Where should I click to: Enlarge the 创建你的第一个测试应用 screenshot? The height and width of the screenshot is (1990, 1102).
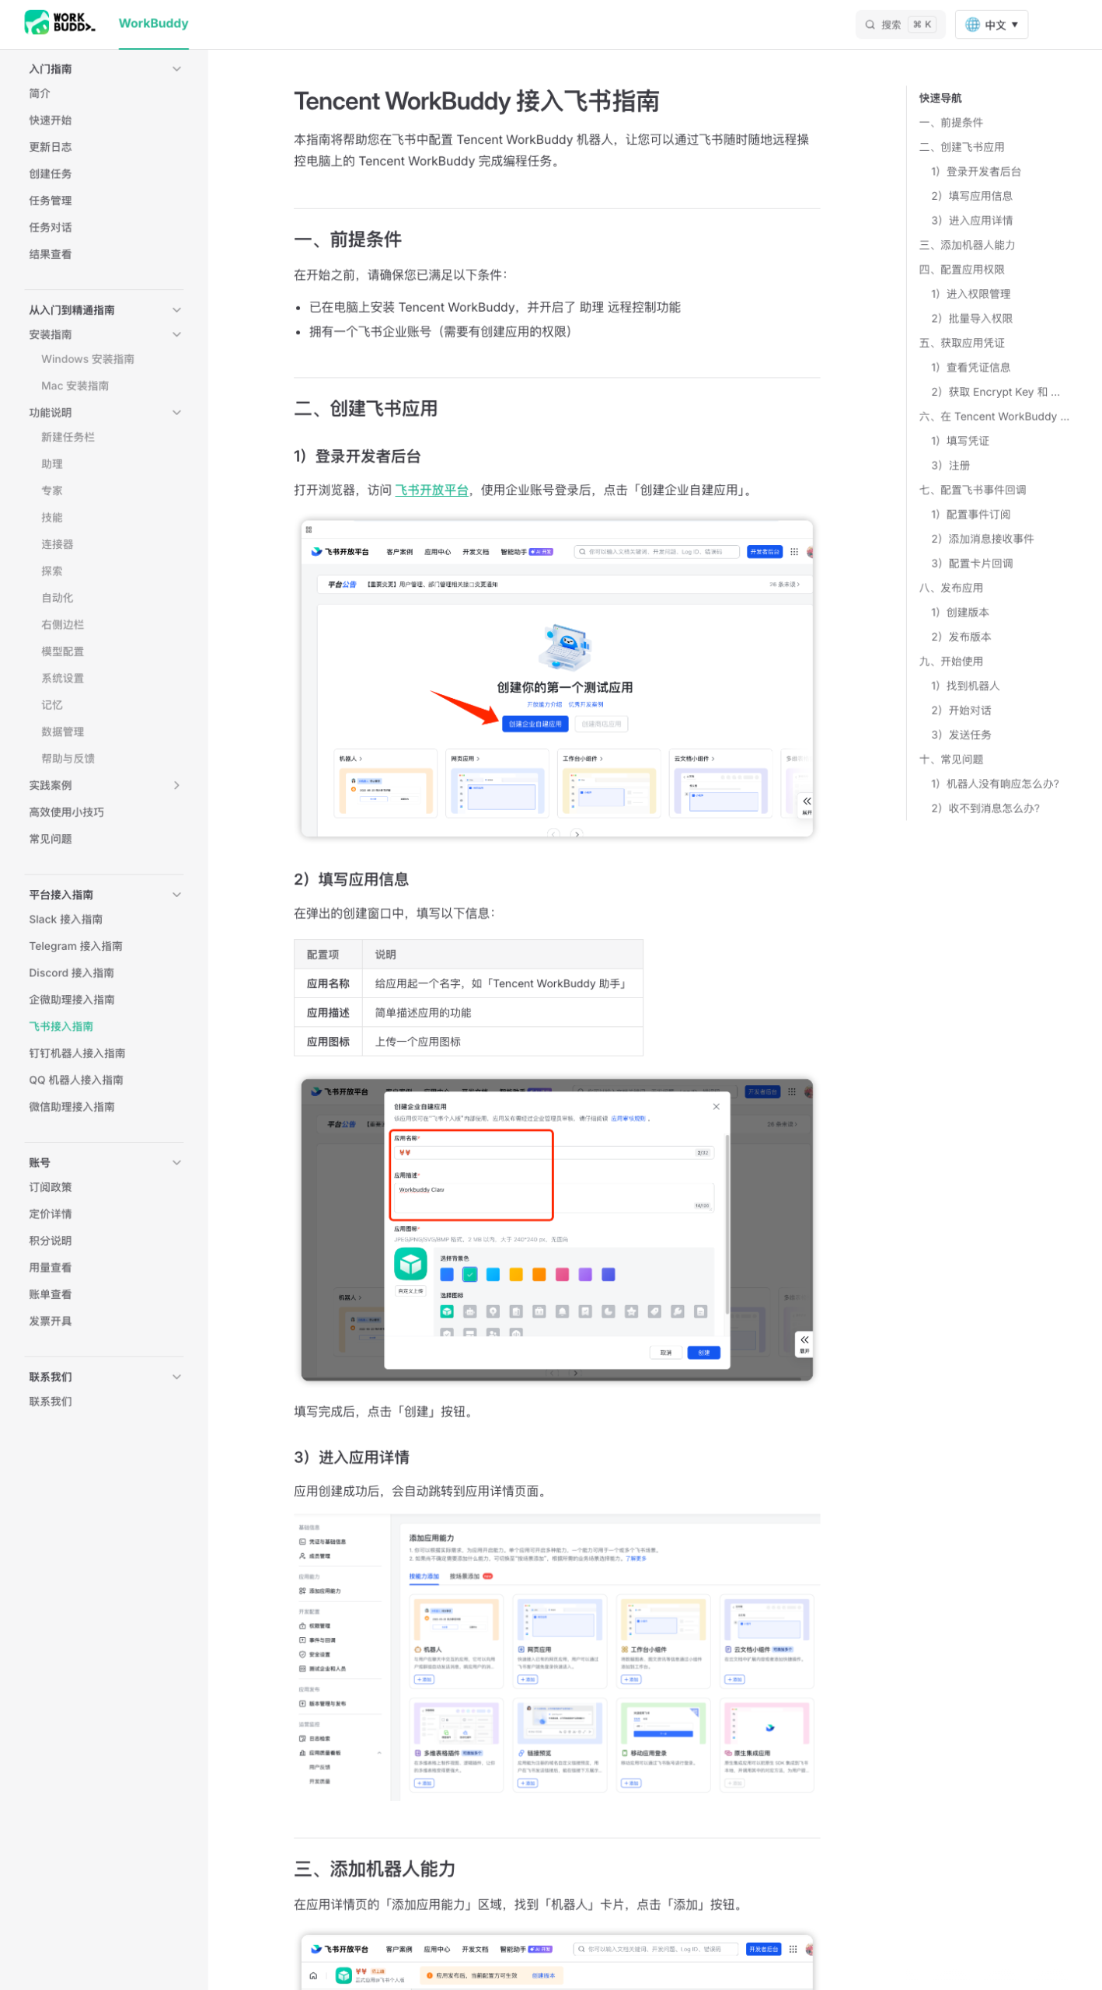pos(556,678)
